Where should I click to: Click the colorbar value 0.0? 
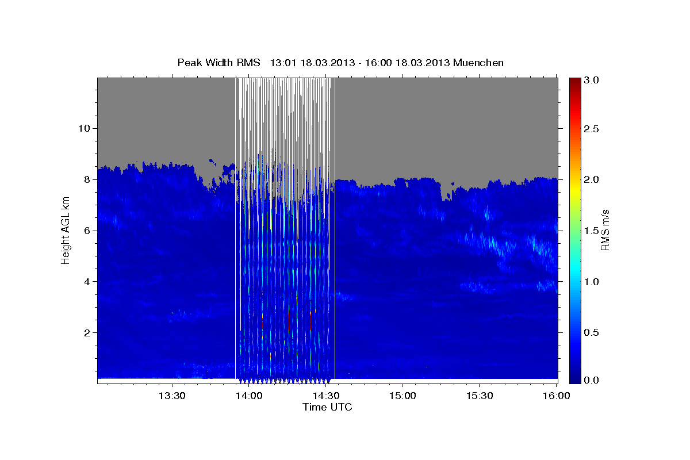pyautogui.click(x=591, y=380)
